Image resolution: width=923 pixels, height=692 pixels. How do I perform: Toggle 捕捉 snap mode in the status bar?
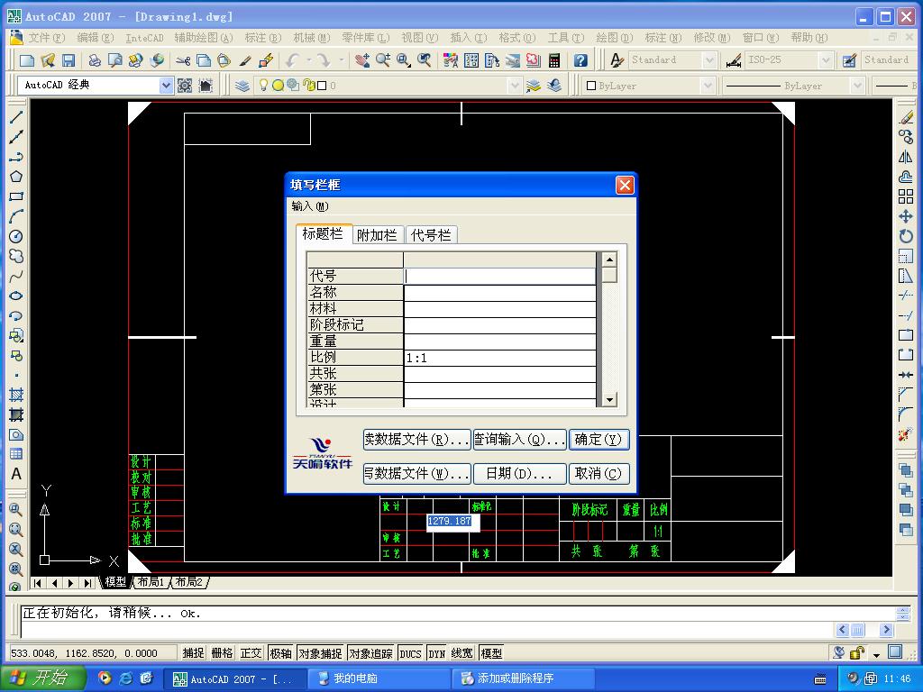(x=193, y=653)
